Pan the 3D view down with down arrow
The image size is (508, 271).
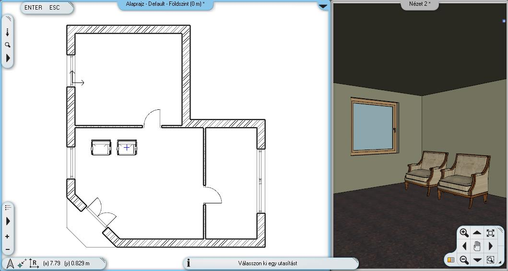point(477,260)
